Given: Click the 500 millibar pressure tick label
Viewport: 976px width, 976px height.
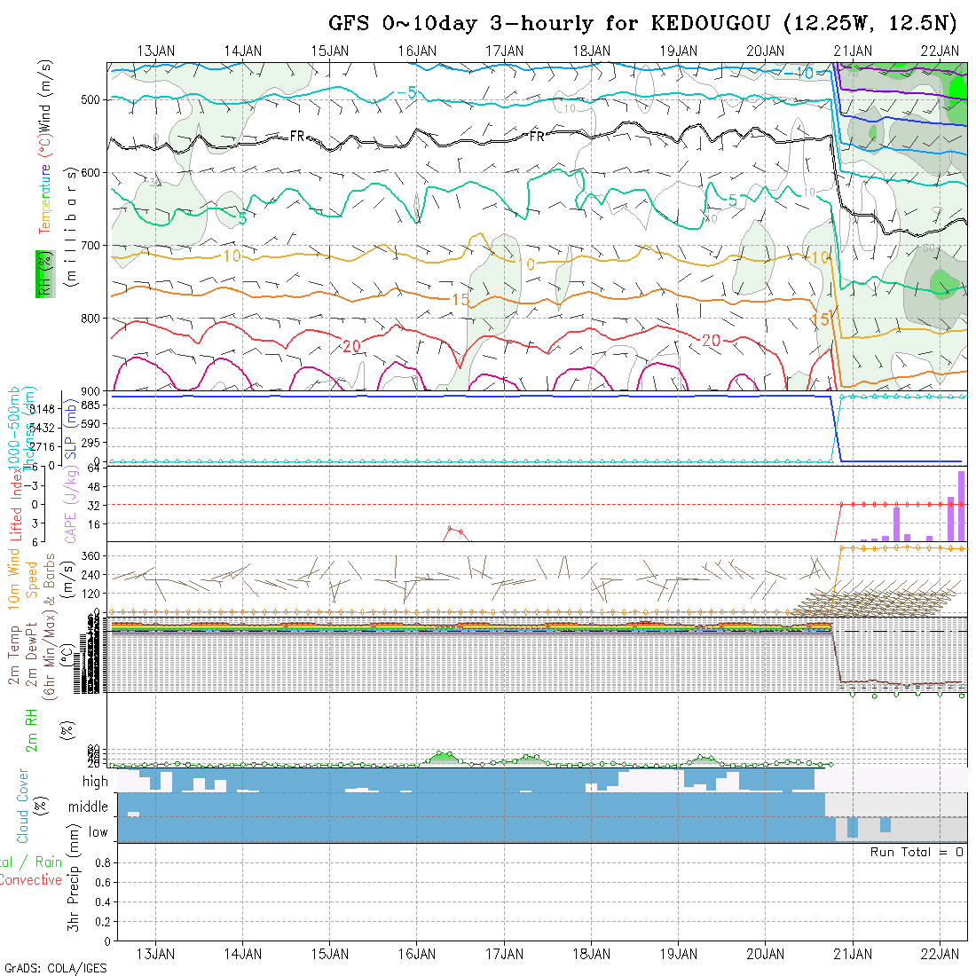Looking at the screenshot, I should click(x=91, y=99).
